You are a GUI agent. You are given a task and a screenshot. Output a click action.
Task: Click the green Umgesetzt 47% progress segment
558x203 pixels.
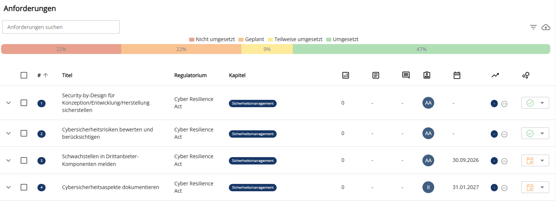[421, 49]
